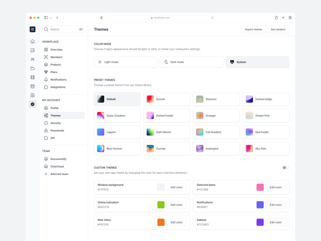Choose the Sunset preset theme
This screenshot has height=241, width=321.
coord(167,99)
